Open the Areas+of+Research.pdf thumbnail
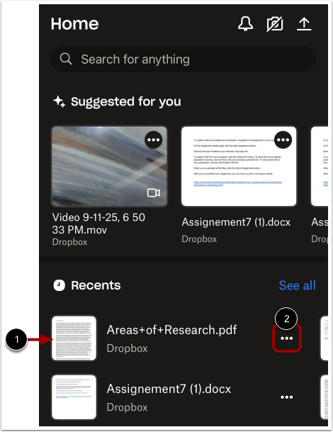The width and height of the screenshot is (333, 432). click(74, 339)
